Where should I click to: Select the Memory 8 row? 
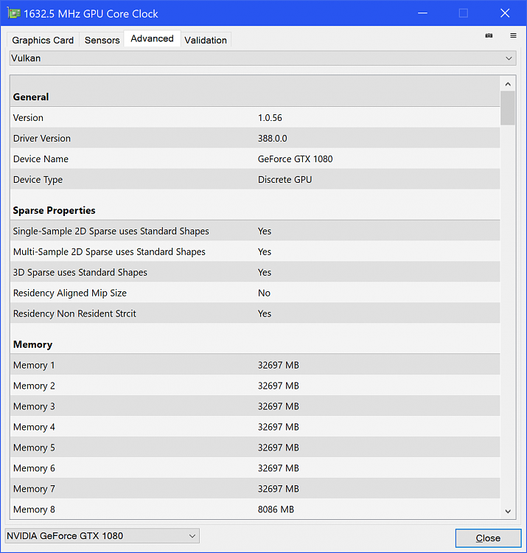255,509
